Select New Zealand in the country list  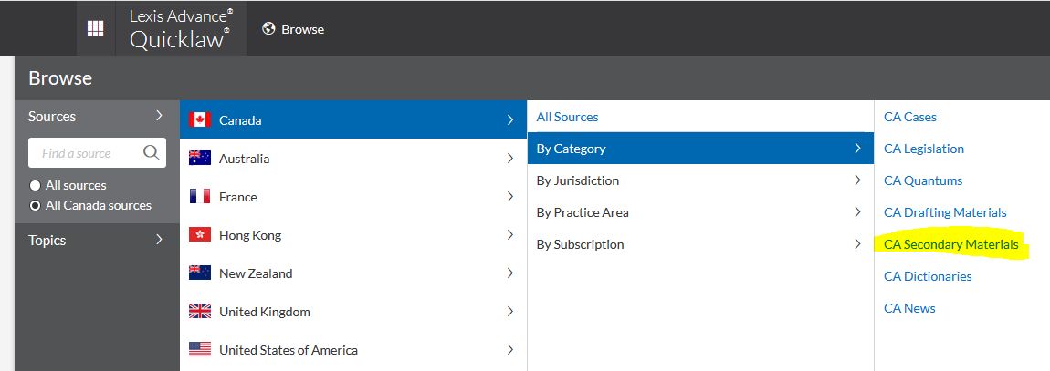point(353,273)
